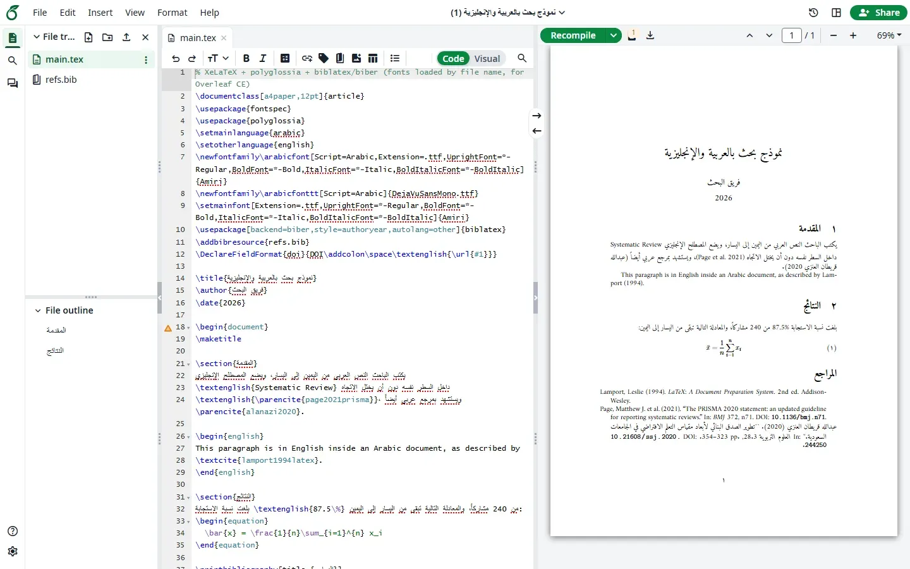The height and width of the screenshot is (569, 910).
Task: Switch editor to Visual mode
Action: click(x=487, y=58)
